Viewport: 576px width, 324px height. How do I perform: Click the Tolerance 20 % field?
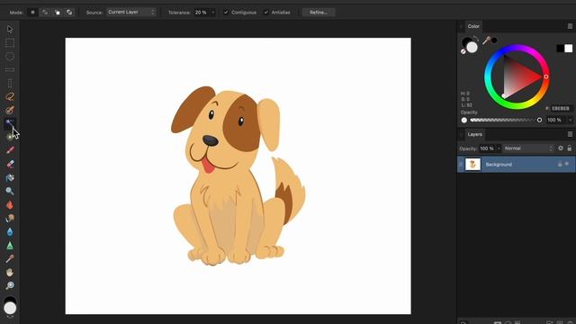pos(202,12)
